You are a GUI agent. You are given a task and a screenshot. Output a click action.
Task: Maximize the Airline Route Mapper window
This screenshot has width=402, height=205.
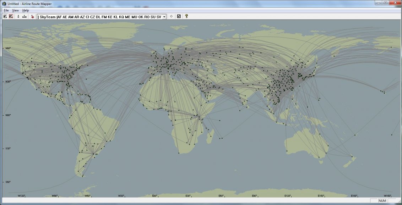385,3
